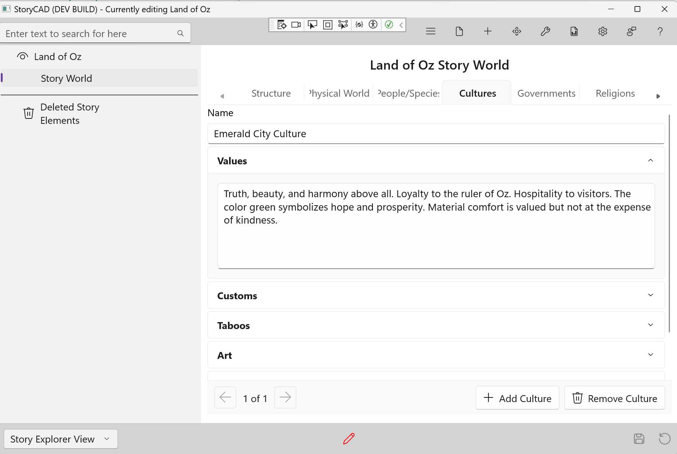Open the Story Explorer View dropdown
677x454 pixels.
[60, 439]
